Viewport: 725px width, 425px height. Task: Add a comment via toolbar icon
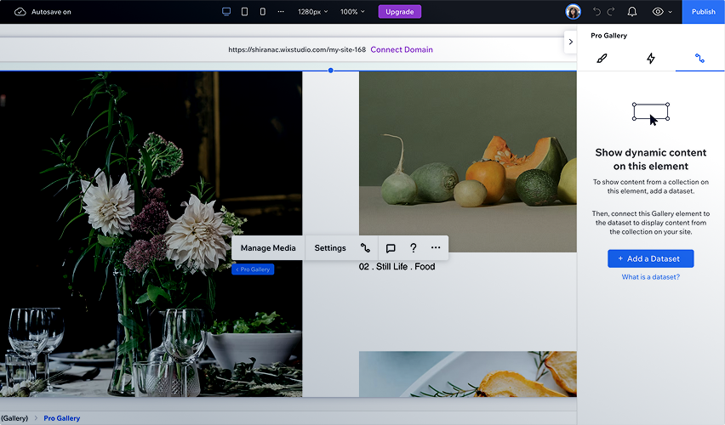coord(391,248)
